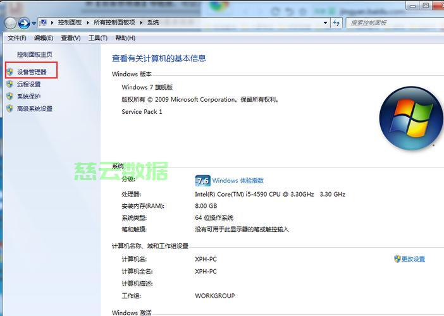Click the 搜索控制面板 search box
Image resolution: width=444 pixels, height=316 pixels.
click(392, 23)
